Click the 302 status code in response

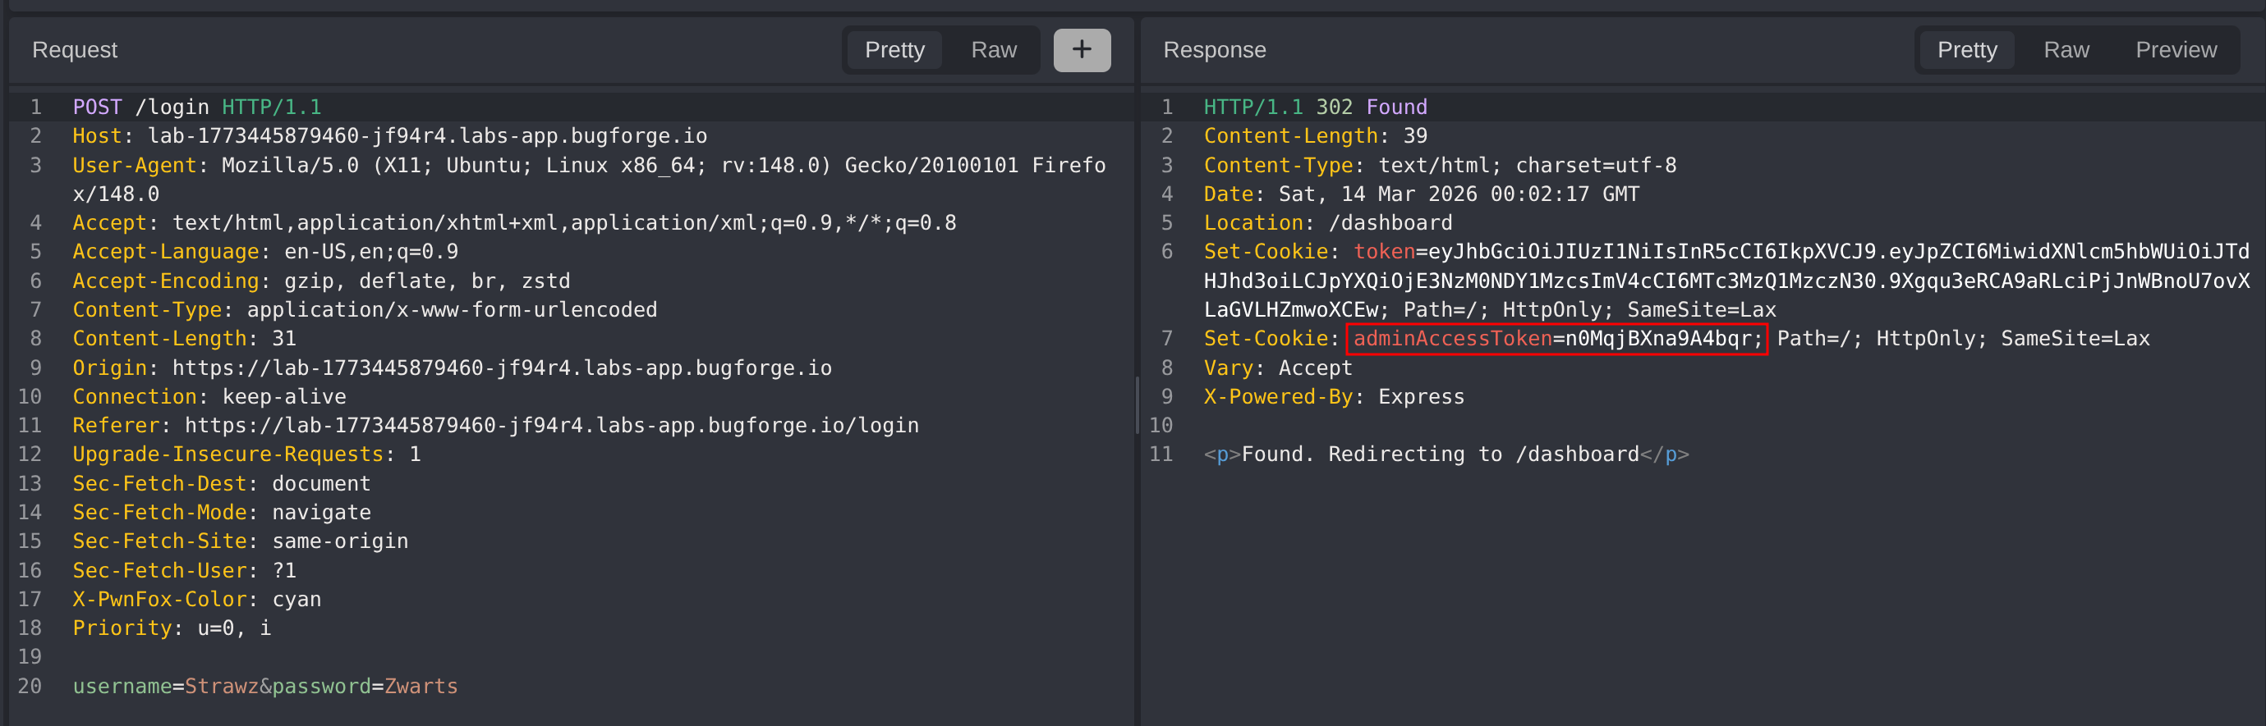(x=1334, y=107)
